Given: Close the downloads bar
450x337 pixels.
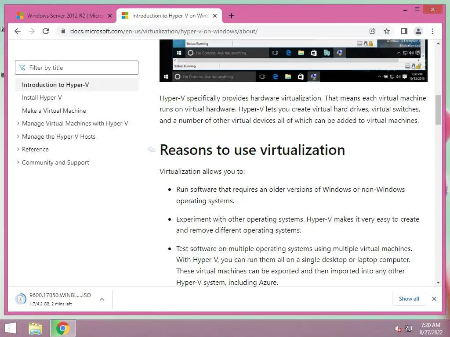Looking at the screenshot, I should (x=434, y=299).
